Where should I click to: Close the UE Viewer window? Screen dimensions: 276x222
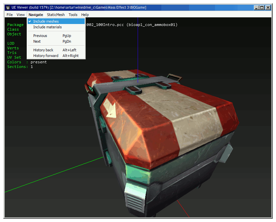(268, 8)
